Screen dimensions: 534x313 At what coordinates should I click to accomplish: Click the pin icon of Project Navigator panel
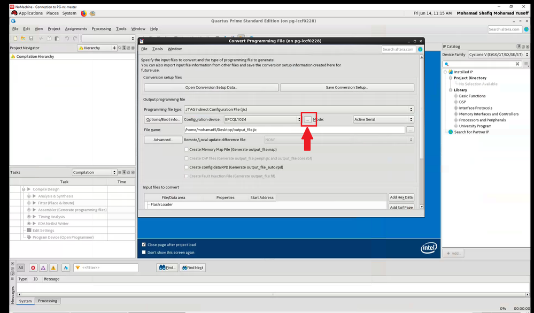(x=125, y=48)
